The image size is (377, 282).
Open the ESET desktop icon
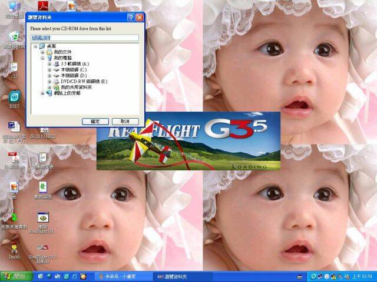(x=14, y=97)
